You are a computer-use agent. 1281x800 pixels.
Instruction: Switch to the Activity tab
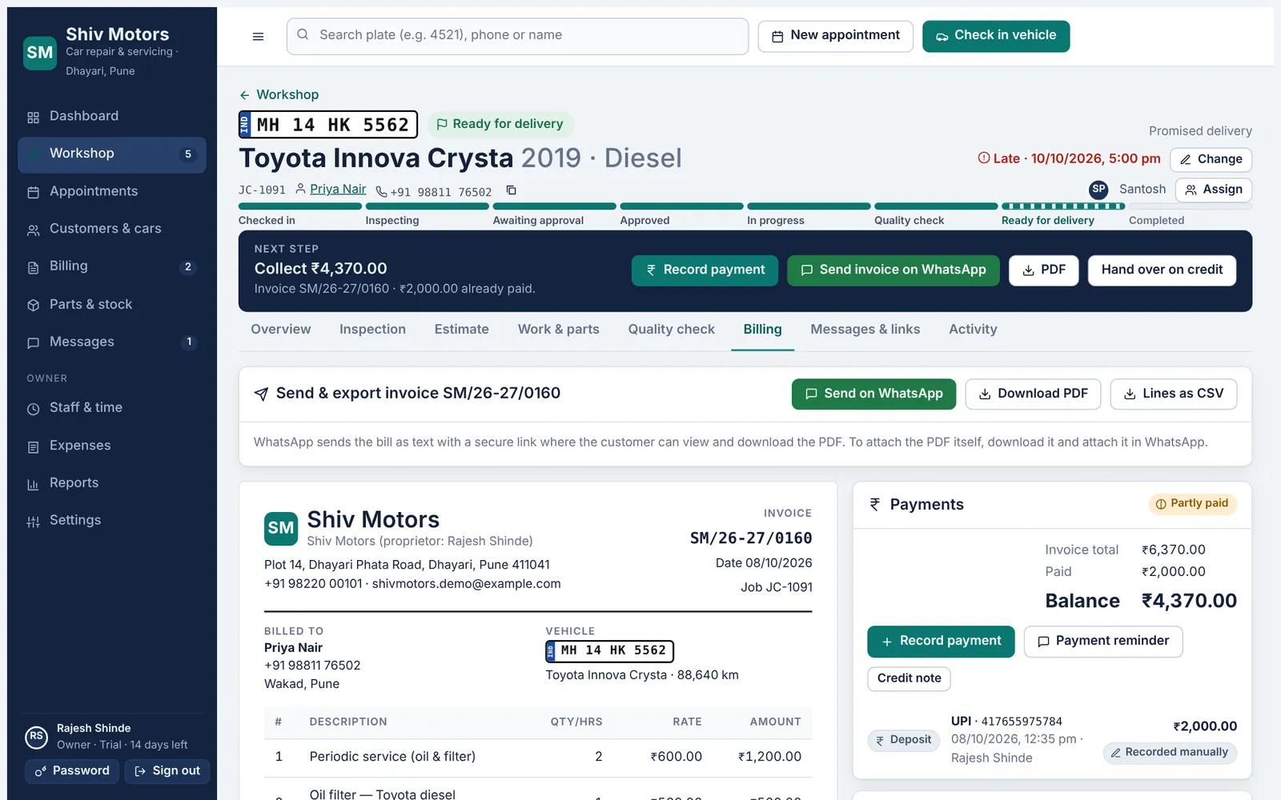point(973,330)
